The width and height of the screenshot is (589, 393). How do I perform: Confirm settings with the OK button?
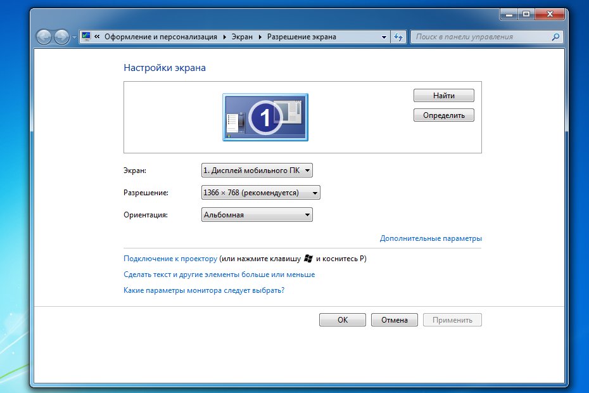pyautogui.click(x=343, y=320)
